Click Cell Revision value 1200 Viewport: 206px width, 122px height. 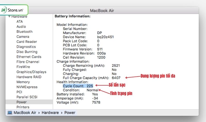point(101,57)
